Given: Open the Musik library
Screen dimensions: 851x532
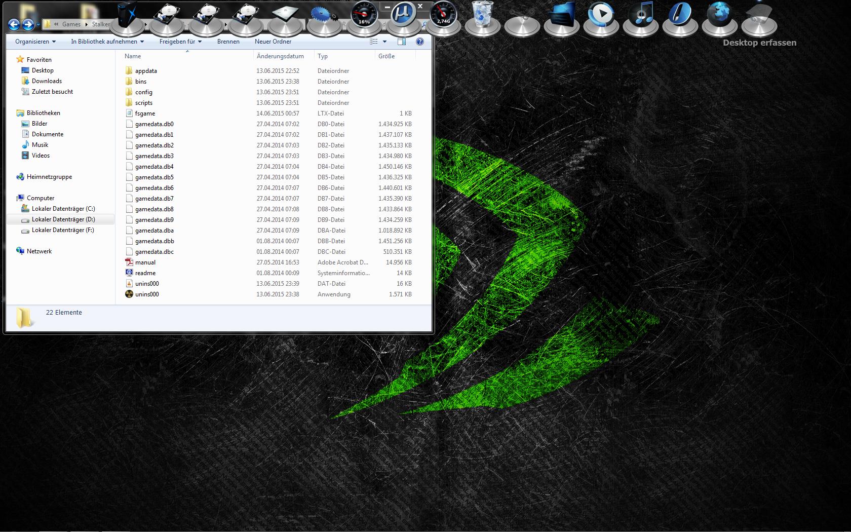Looking at the screenshot, I should (x=35, y=145).
